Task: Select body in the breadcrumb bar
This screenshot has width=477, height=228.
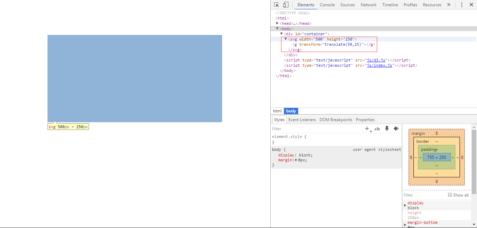Action: (x=291, y=111)
